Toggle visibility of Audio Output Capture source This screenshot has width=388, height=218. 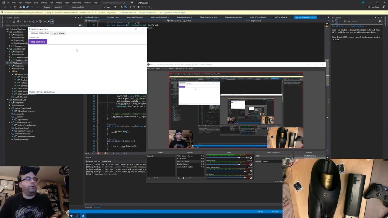pyautogui.click(x=202, y=167)
